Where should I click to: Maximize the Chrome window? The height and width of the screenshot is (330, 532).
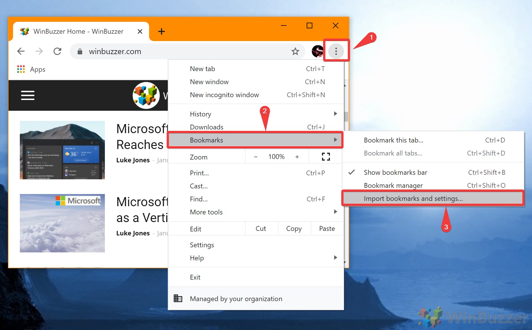click(310, 25)
